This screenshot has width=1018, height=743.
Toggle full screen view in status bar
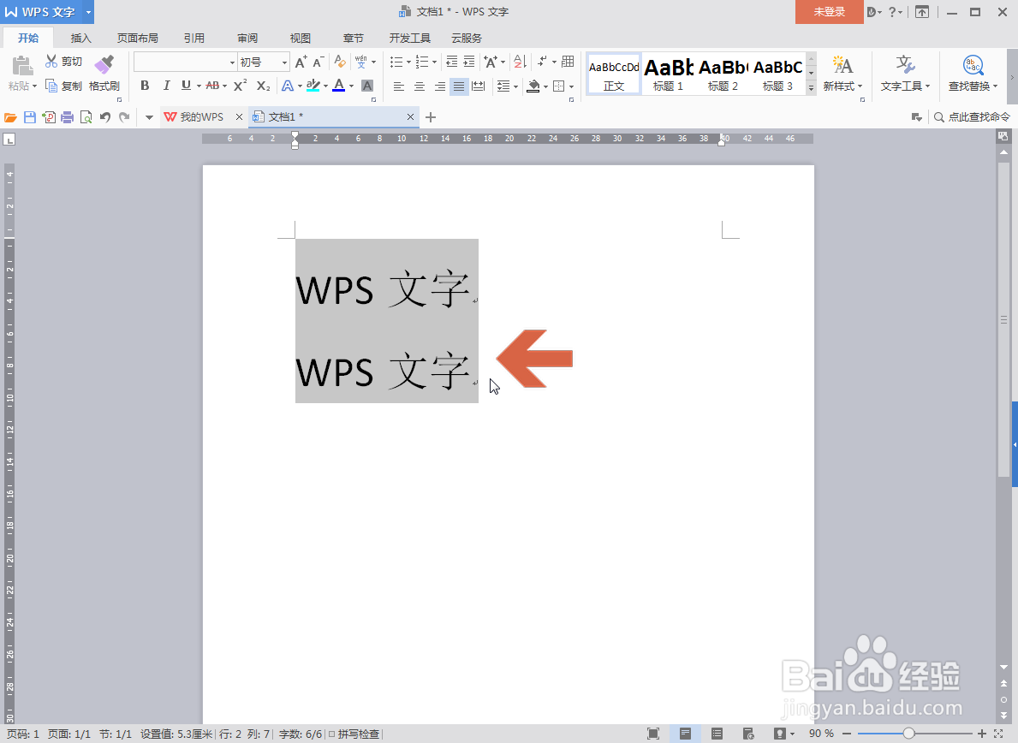(653, 734)
